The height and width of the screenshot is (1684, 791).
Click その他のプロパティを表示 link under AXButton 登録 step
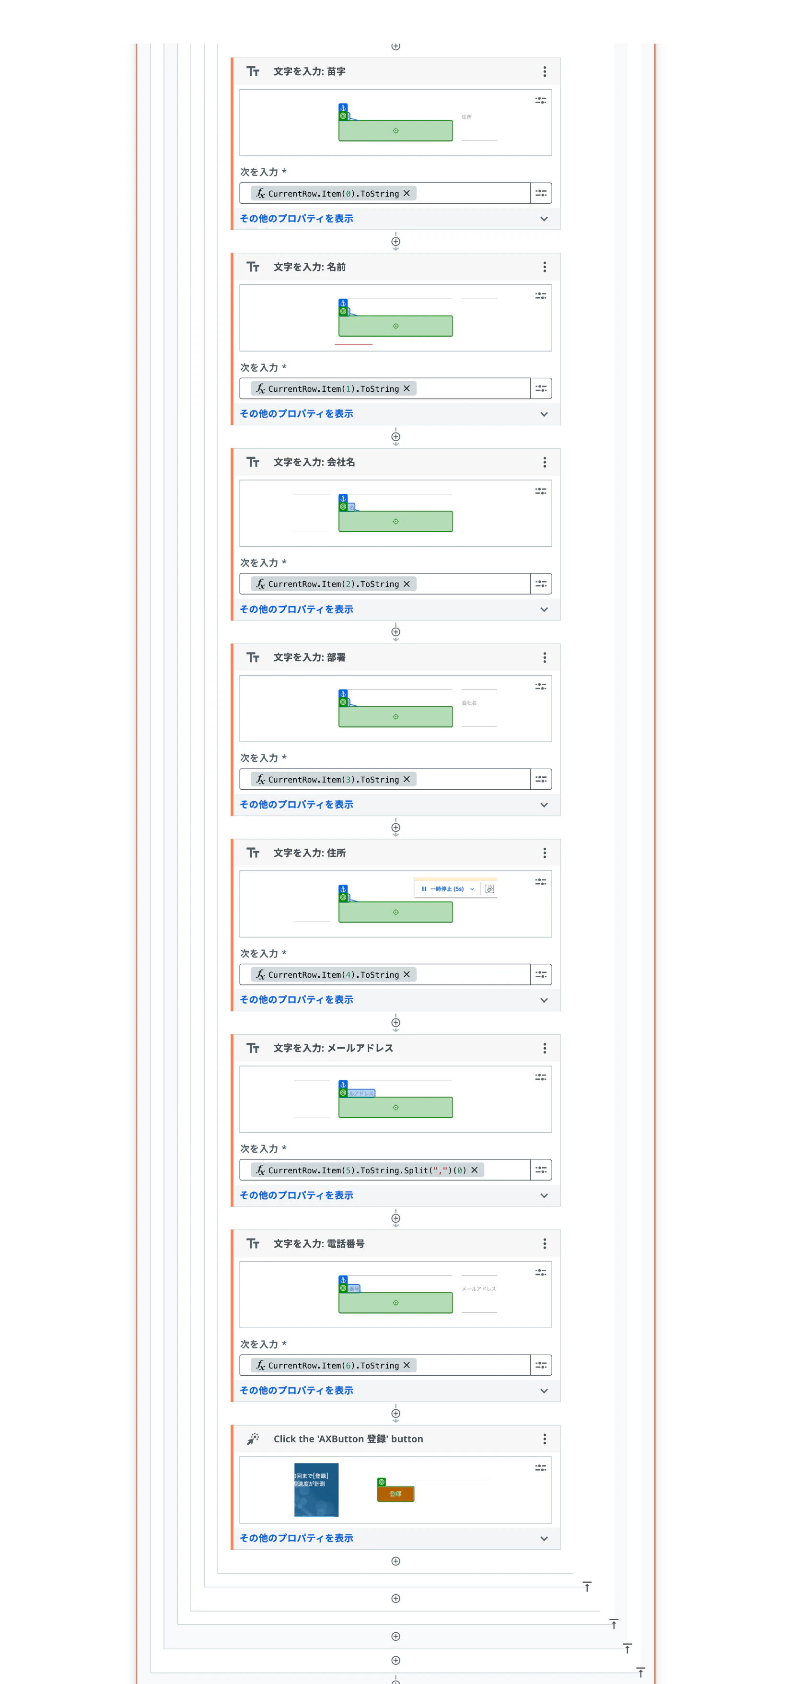(x=296, y=1538)
